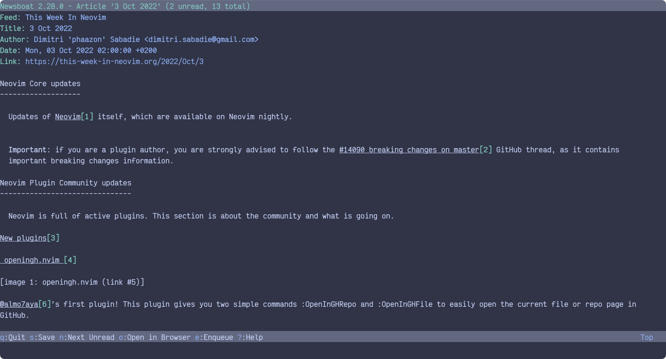
Task: Click the Date: Mon, 03 Oct 2022 line
Action: 78,50
